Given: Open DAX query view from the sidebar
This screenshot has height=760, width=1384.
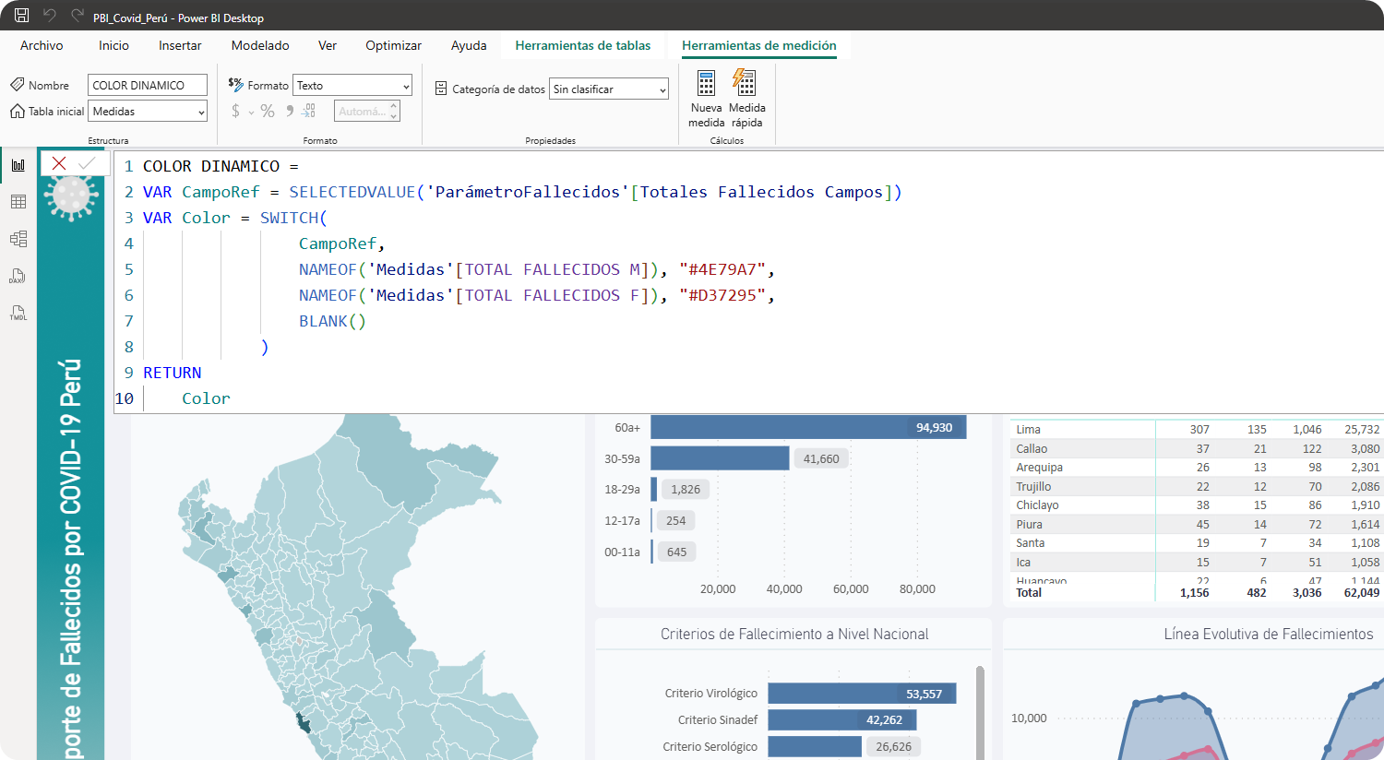Looking at the screenshot, I should tap(18, 276).
